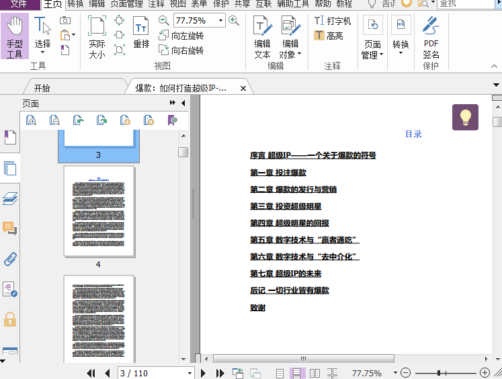The image size is (502, 379).
Task: Select page 3 thumbnail
Action: (x=99, y=146)
